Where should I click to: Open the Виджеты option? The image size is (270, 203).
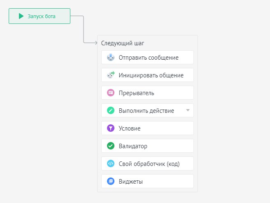pos(147,181)
